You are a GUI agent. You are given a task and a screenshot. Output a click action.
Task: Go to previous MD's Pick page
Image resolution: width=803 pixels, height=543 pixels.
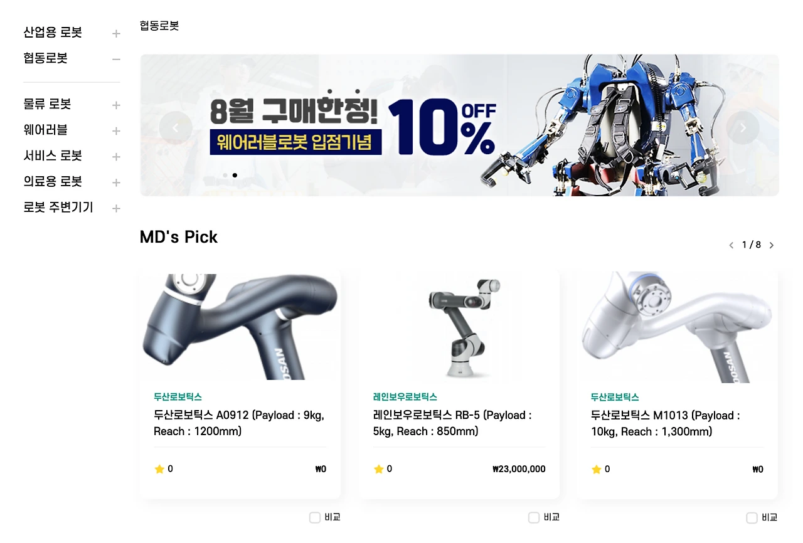tap(731, 245)
